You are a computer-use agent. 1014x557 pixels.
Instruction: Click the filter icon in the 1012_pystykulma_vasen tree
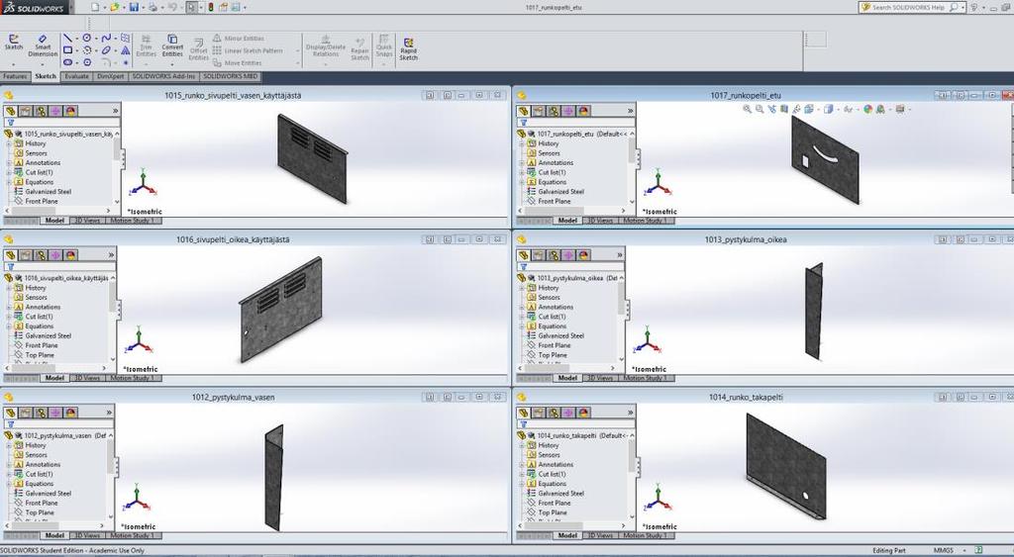click(x=10, y=424)
